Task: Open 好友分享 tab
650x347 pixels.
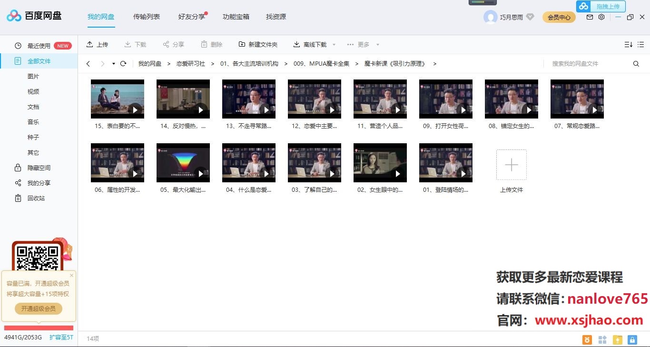Action: tap(192, 17)
